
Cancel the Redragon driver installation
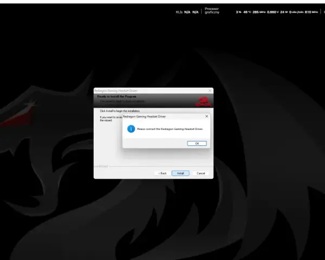click(200, 173)
